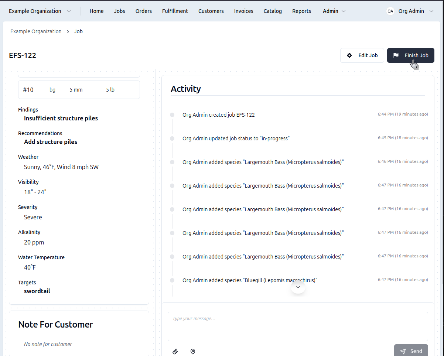
Task: Open the Fulfillment section
Action: [175, 11]
